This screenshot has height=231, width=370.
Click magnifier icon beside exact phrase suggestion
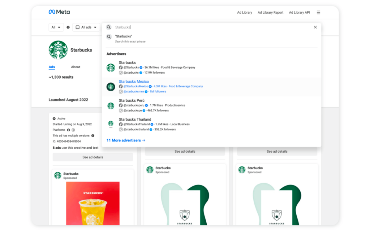109,37
